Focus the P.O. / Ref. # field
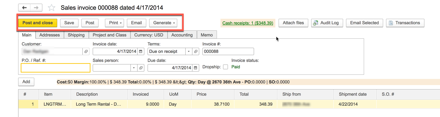 click(56, 68)
